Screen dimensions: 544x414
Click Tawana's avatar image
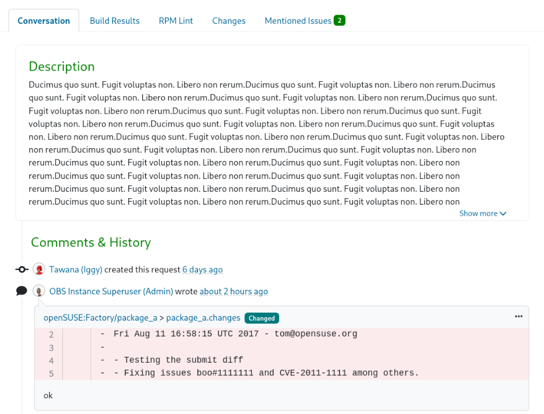click(39, 269)
